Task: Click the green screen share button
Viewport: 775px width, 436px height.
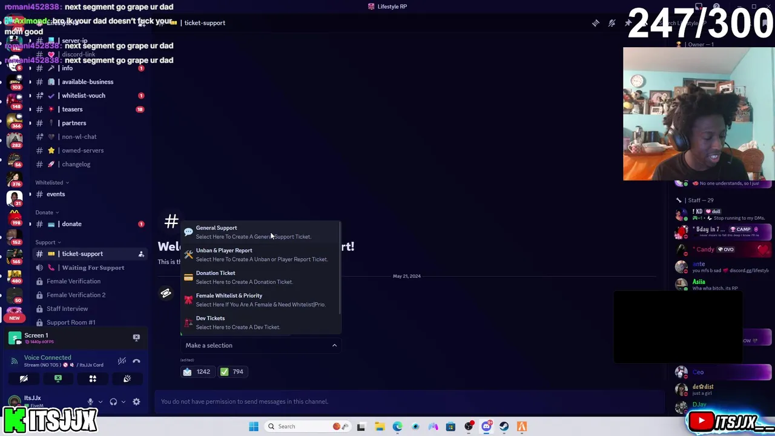Action: tap(58, 378)
